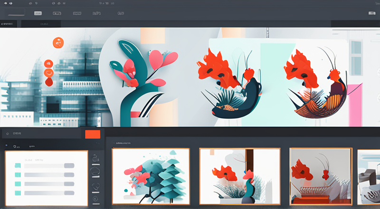Image resolution: width=380 pixels, height=209 pixels.
Task: Open the dark input box in toolbar
Action: [x=16, y=12]
